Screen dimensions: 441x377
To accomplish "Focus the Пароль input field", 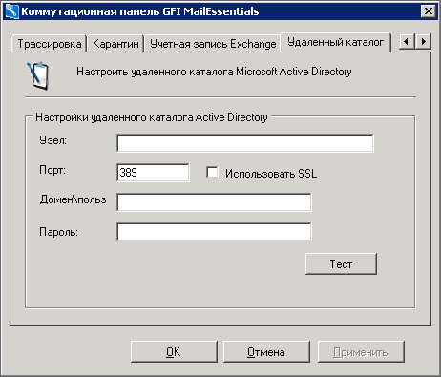I will (214, 232).
